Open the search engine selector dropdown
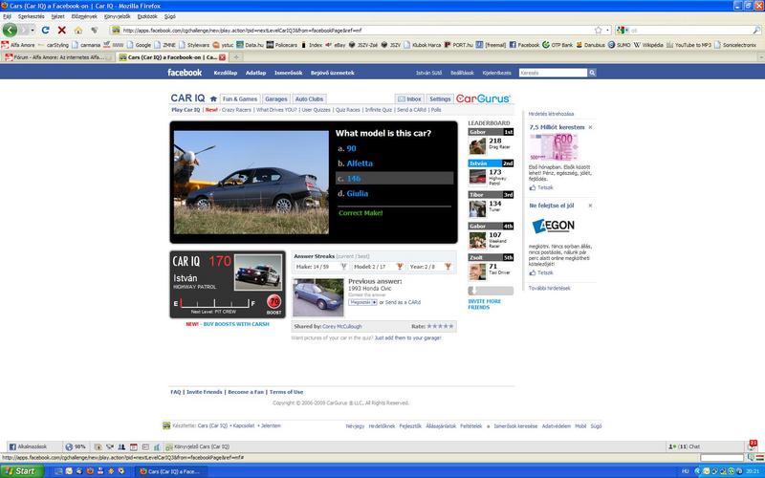 point(623,31)
